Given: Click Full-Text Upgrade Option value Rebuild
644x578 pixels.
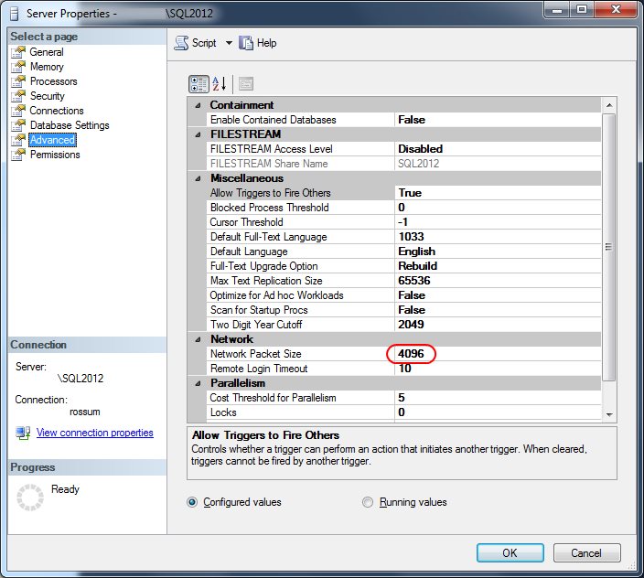Looking at the screenshot, I should pos(417,266).
